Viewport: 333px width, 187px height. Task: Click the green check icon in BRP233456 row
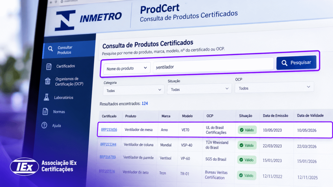click(x=242, y=130)
